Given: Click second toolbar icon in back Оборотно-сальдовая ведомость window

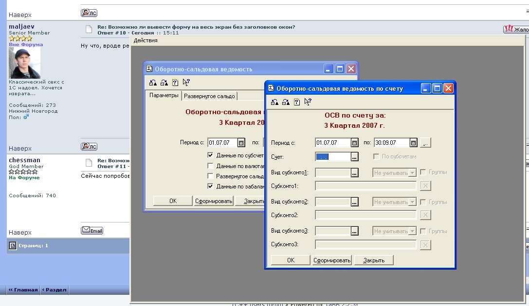Looking at the screenshot, I should coord(164,83).
